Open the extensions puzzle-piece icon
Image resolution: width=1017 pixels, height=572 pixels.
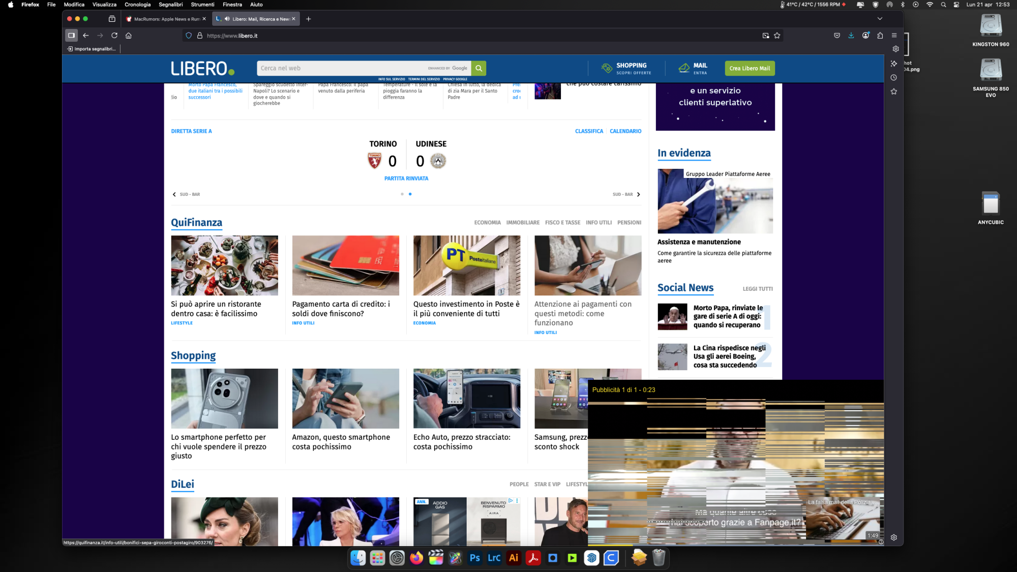(x=880, y=36)
